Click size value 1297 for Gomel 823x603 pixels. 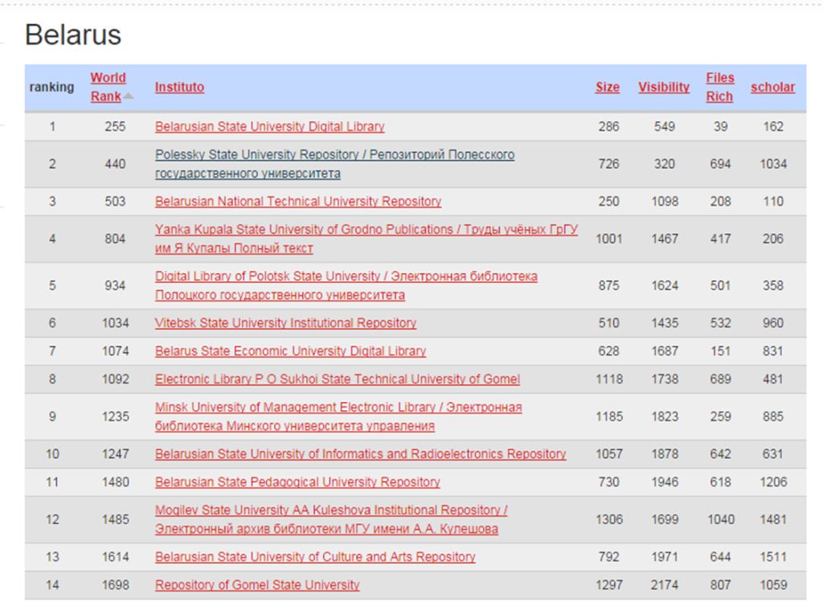[x=609, y=585]
